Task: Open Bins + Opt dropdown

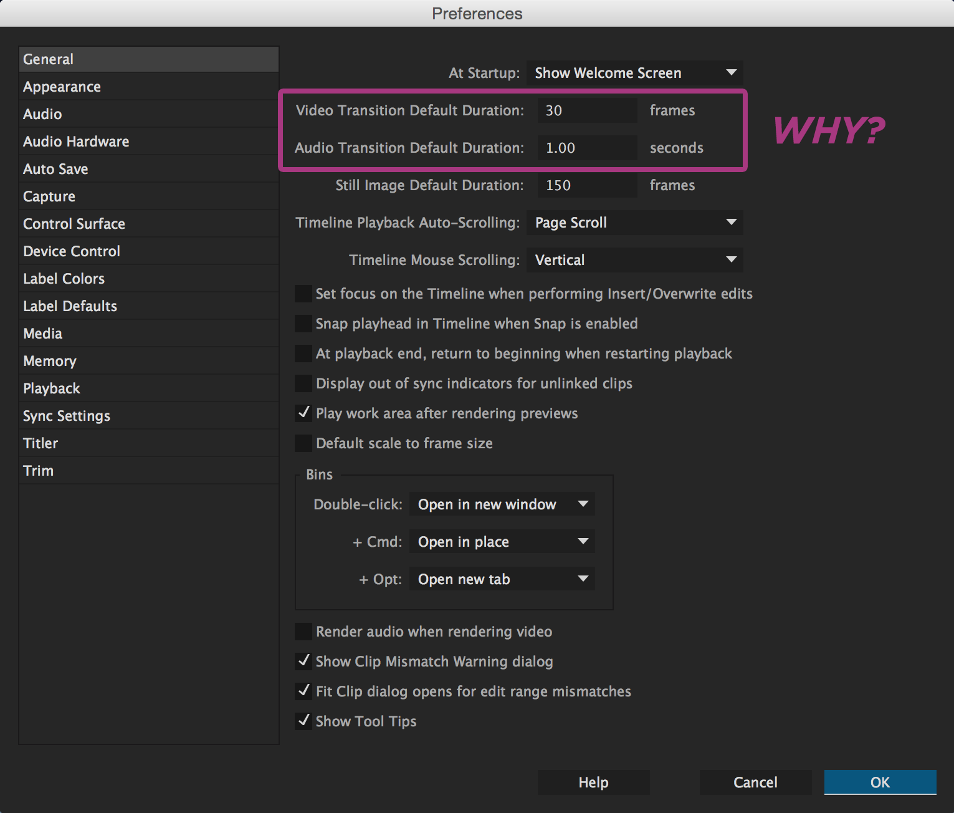Action: click(x=502, y=579)
